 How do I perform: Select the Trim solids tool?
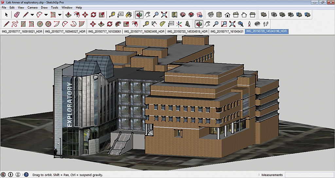tap(299, 15)
